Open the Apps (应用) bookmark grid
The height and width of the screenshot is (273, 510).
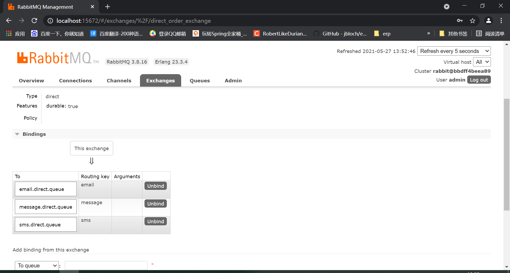(15, 34)
